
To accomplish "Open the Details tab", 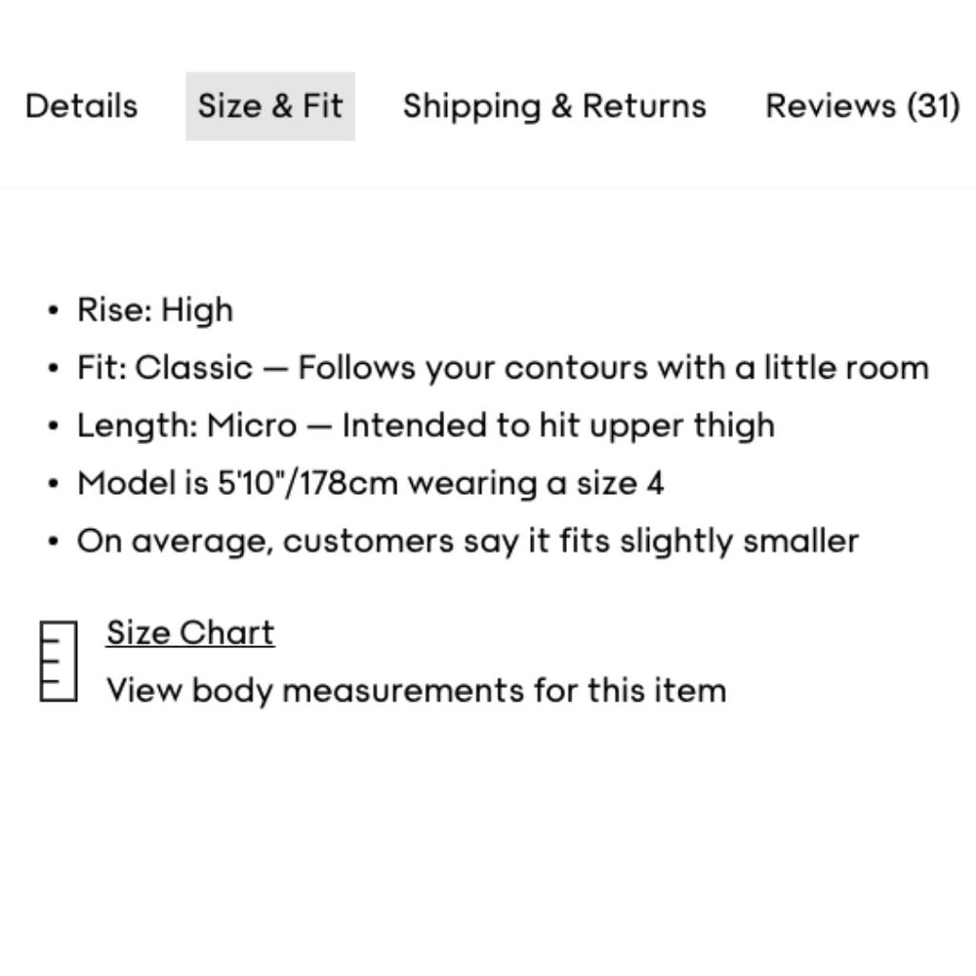I will 81,105.
